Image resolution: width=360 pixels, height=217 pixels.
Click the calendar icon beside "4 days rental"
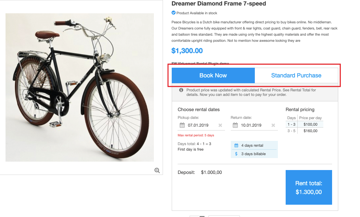point(236,145)
